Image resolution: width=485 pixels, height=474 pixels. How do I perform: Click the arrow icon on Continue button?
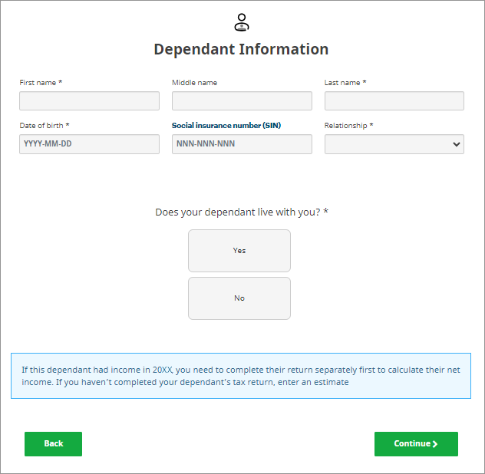[x=435, y=444]
